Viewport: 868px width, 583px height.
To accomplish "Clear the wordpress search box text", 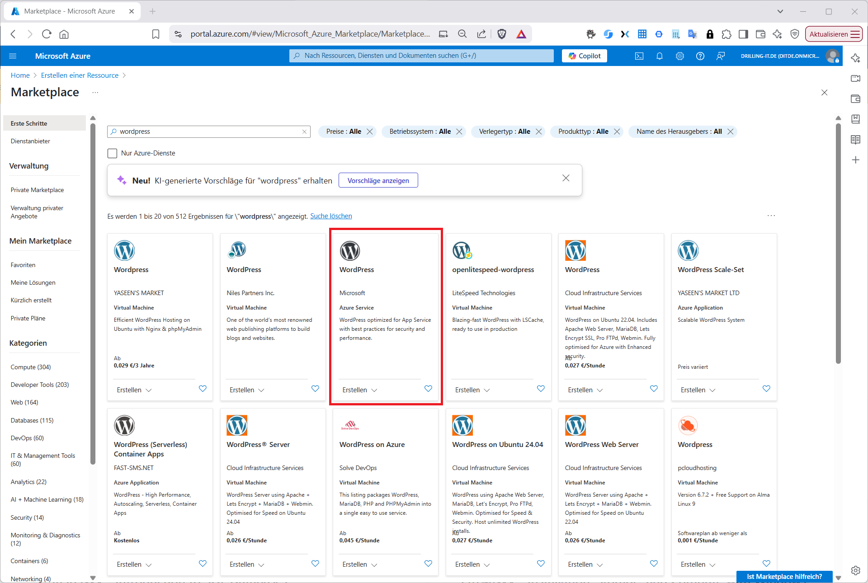I will pyautogui.click(x=304, y=132).
